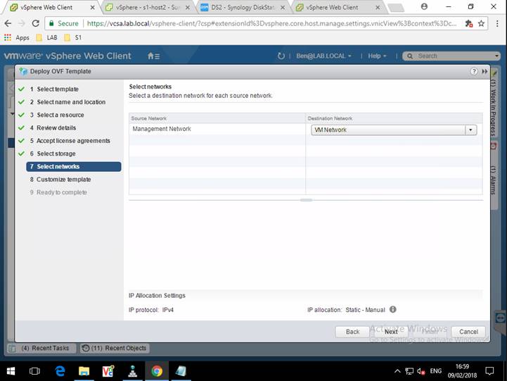Open the Windows notification center
The height and width of the screenshot is (381, 507).
click(489, 371)
